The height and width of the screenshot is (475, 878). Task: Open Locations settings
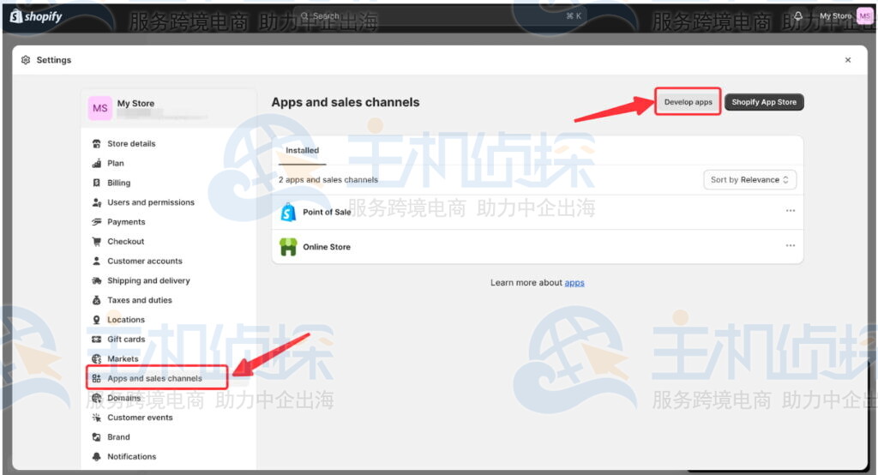tap(126, 320)
